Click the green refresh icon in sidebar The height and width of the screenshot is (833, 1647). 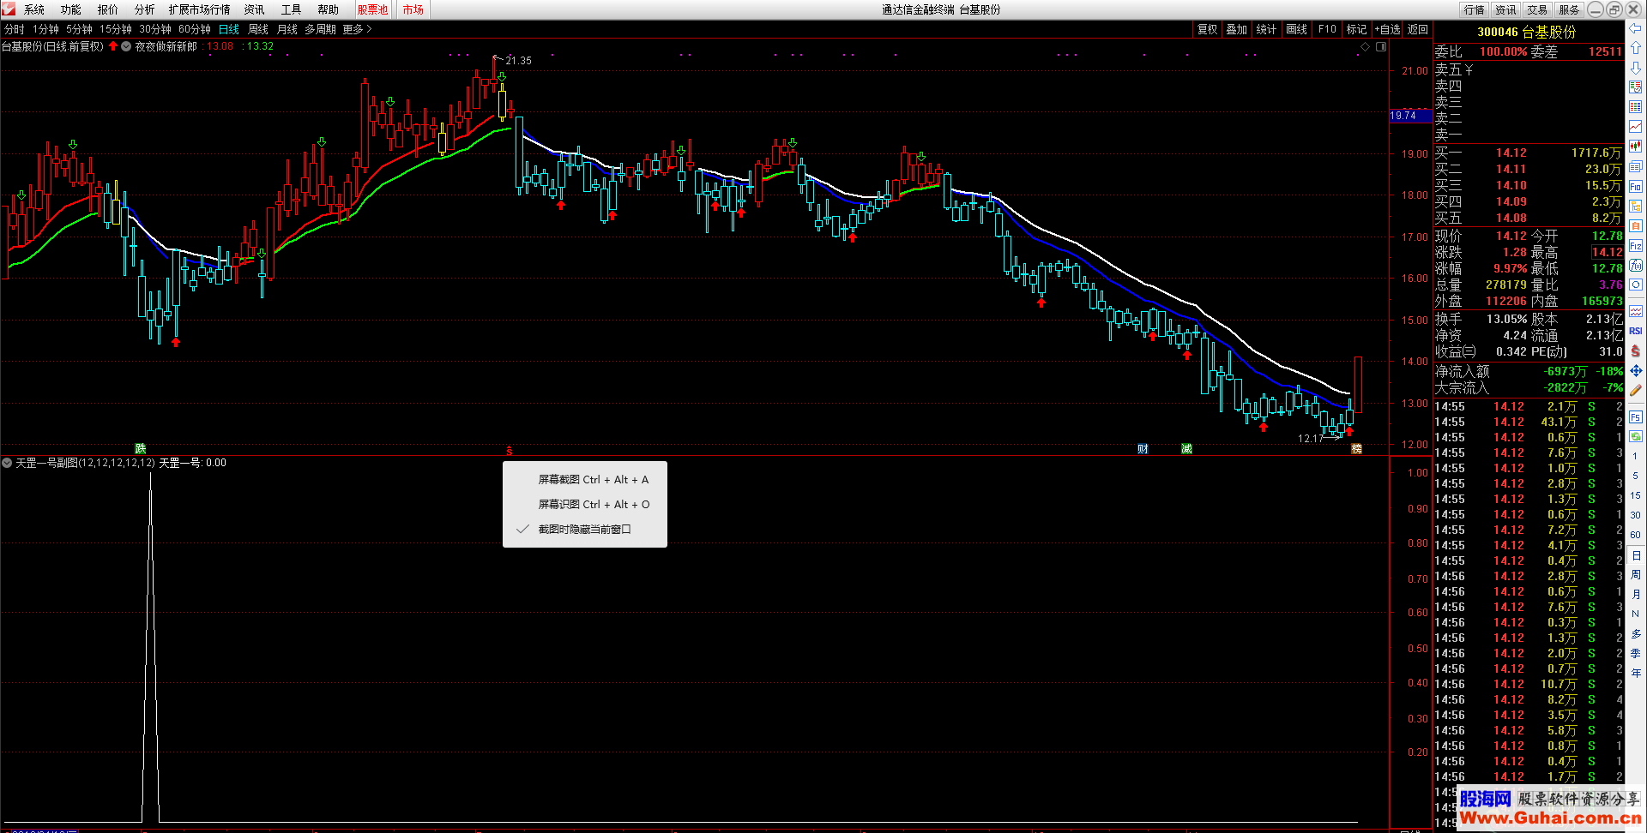pos(1636,435)
